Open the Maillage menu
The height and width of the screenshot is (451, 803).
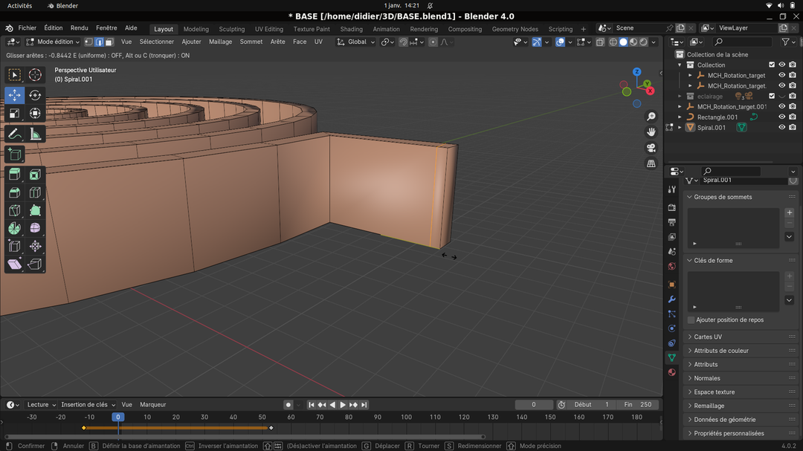click(x=220, y=42)
